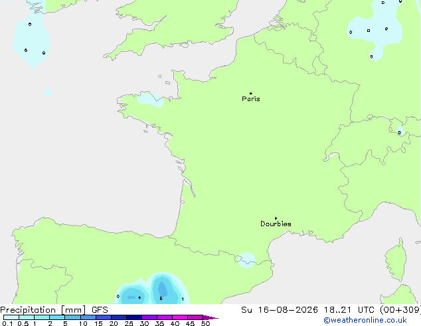Pick the legend swatch between 45 and 50
421x326 pixels.
pyautogui.click(x=195, y=317)
